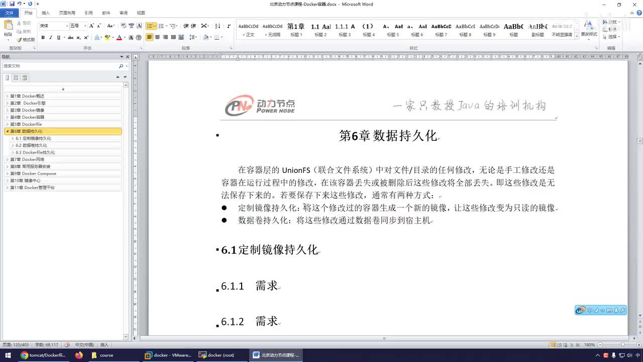Viewport: 643px width, 362px height.
Task: Click the Phonetic Guide icon
Action: (131, 26)
